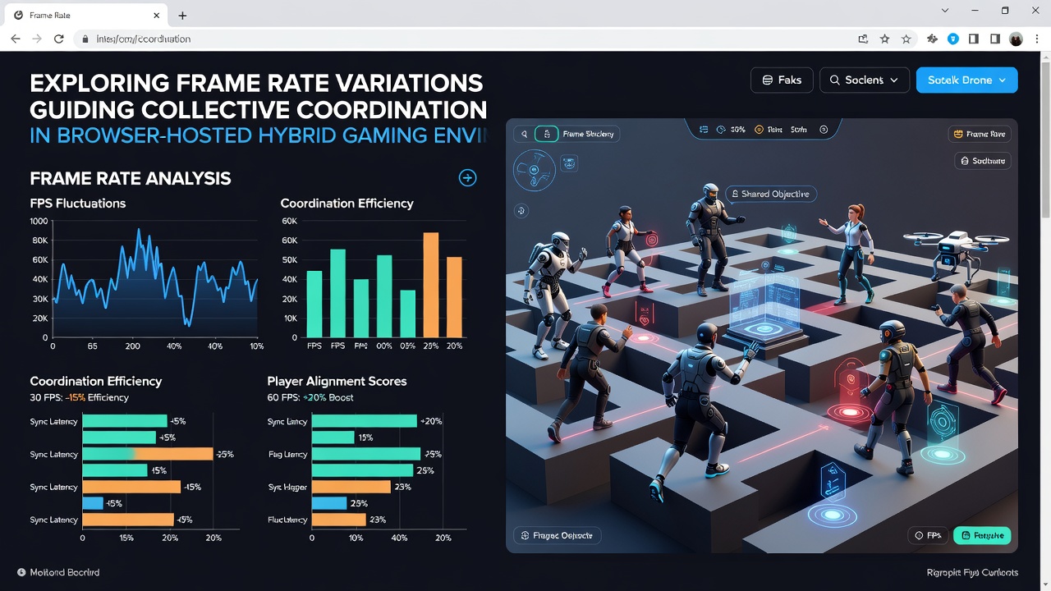Click the robot face icon beside the minimap
This screenshot has height=591, width=1051.
click(569, 164)
